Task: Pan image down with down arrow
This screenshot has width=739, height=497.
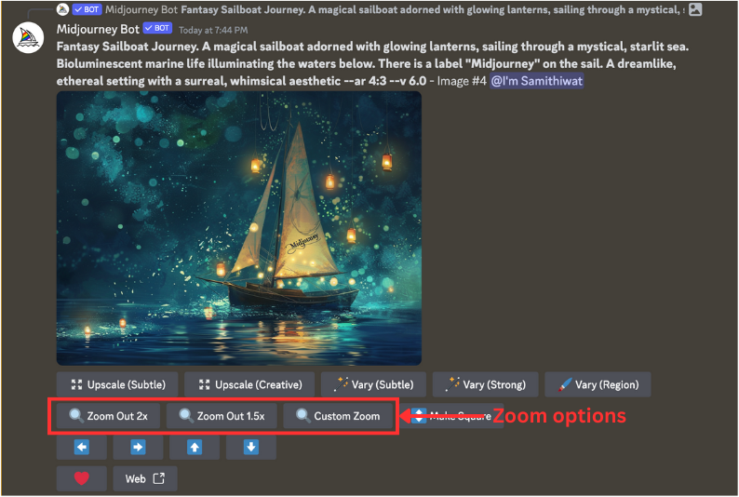Action: pos(251,447)
